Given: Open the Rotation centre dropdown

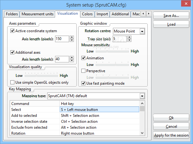Looking at the screenshot, I should pos(142,31).
